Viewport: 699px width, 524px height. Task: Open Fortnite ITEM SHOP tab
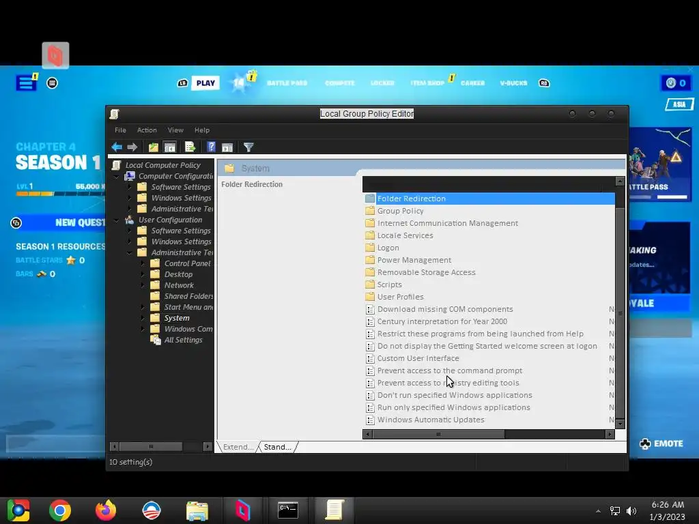tap(427, 83)
